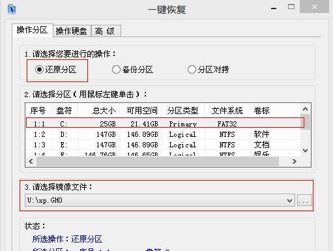Image resolution: width=333 pixels, height=251 pixels.
Task: Maximize the 一键恢复 window
Action: point(291,7)
